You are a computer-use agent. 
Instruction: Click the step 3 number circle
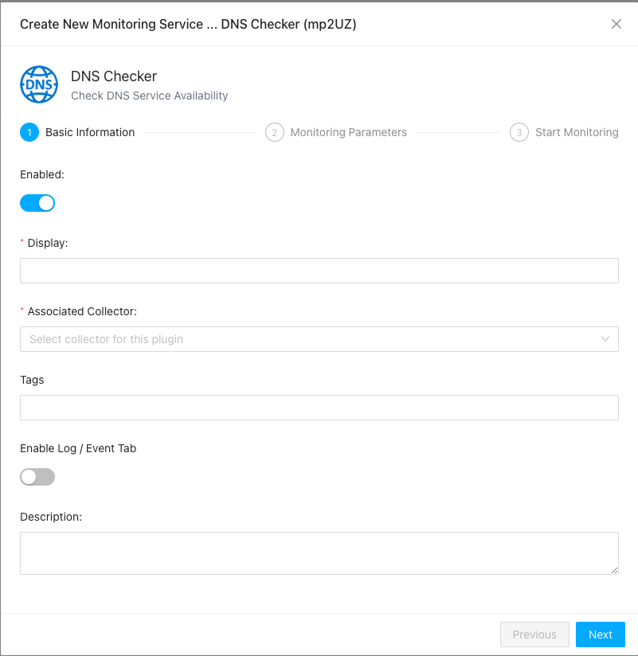pos(519,133)
